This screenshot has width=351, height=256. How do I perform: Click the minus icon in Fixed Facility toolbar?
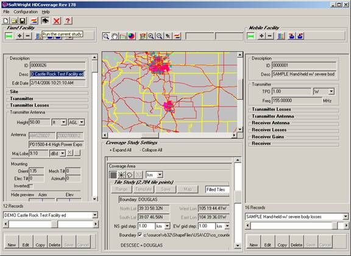28,36
